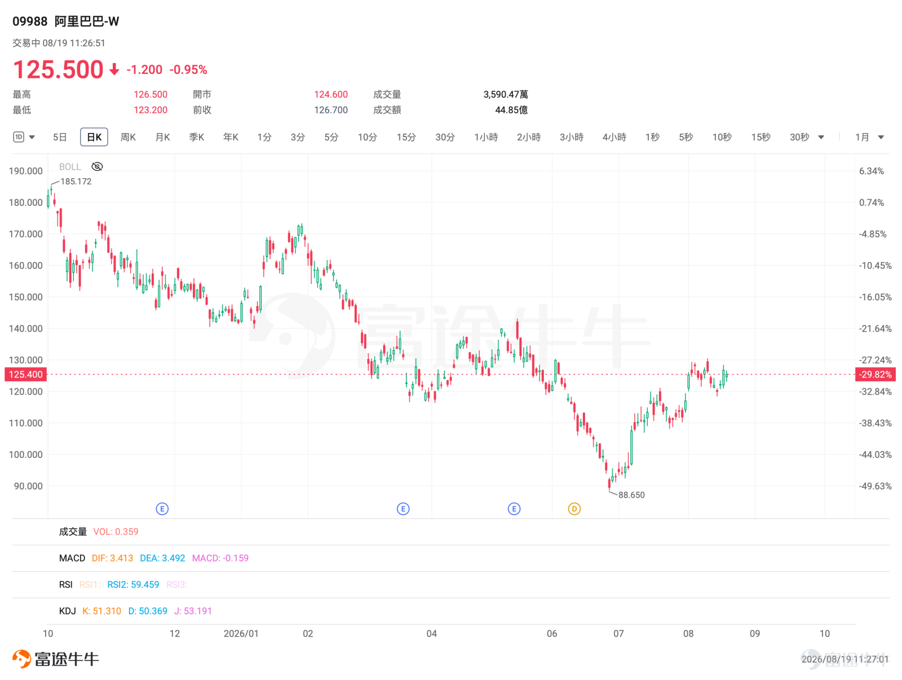This screenshot has height=680, width=902.
Task: Click the KDJ indicator label
Action: tap(67, 611)
